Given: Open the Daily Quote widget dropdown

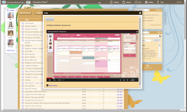Looking at the screenshot, I should point(141,10).
